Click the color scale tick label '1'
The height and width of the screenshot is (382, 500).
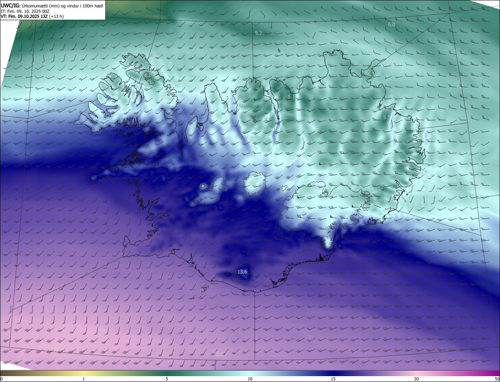click(84, 379)
